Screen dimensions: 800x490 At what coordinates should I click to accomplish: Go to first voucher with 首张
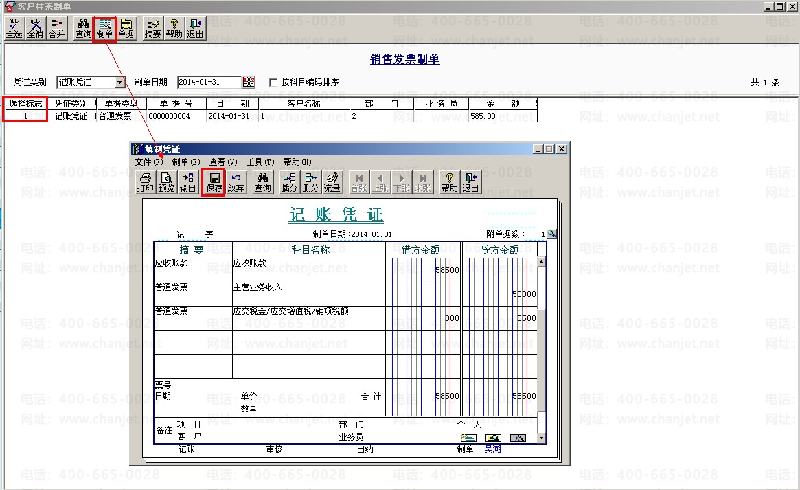(358, 183)
